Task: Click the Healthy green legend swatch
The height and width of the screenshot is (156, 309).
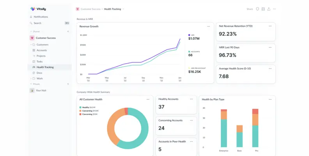Action: [80, 107]
